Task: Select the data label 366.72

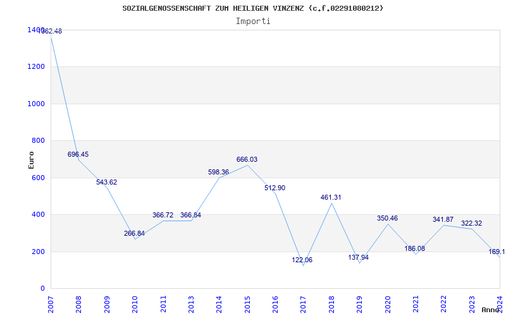Action: click(163, 215)
